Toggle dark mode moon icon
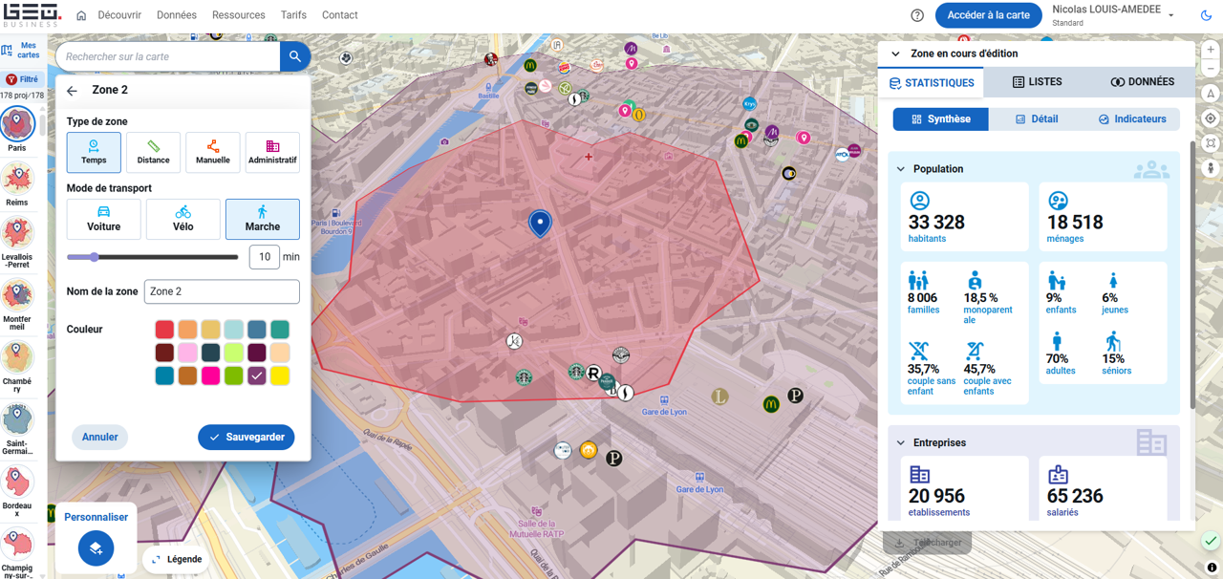Viewport: 1223px width, 579px height. pos(1205,15)
